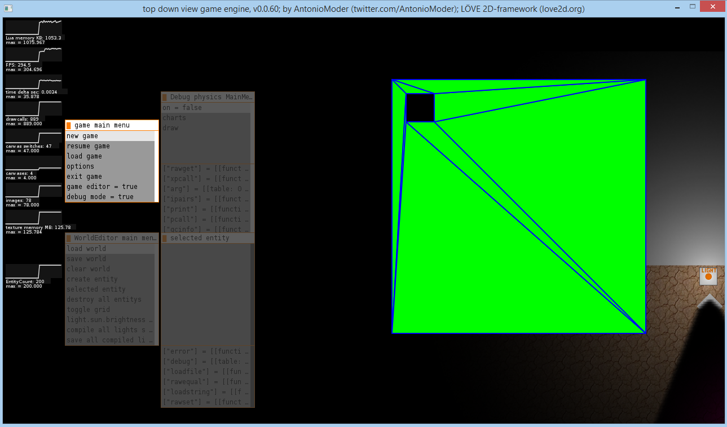Click 'compile all lights s…' entry
Viewport: 727px width, 427px height.
click(110, 330)
